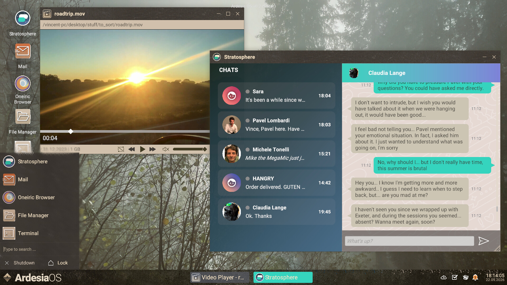Open the Pavel Lombardi conversation
507x285 pixels.
276,125
